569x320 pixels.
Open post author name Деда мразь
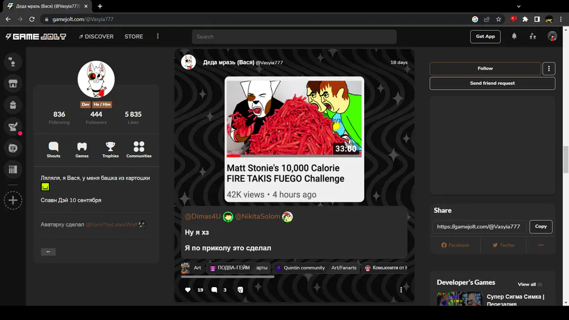228,63
